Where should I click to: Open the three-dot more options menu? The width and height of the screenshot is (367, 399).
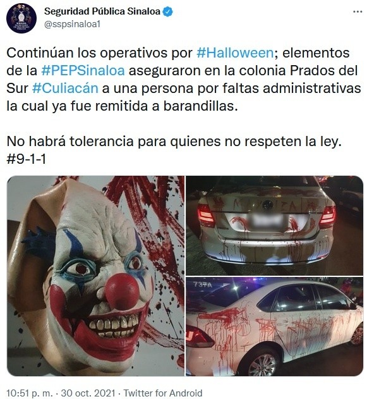click(358, 12)
